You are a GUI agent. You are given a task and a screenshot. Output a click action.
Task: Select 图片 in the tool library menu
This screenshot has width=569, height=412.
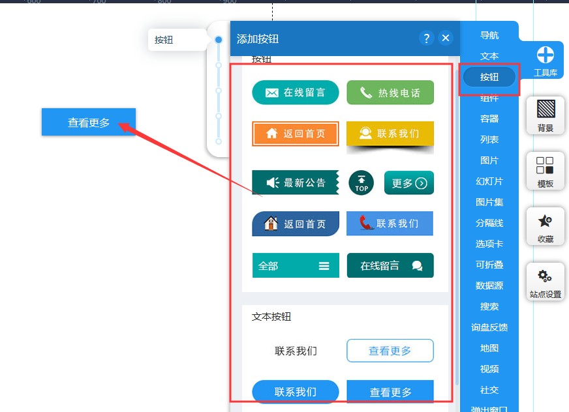(489, 160)
